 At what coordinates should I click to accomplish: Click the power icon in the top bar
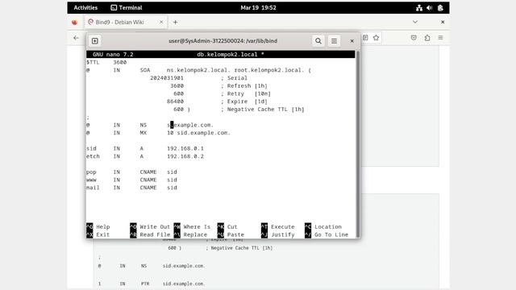440,8
